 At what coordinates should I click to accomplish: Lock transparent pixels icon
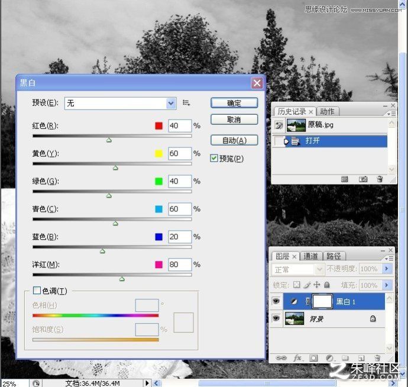(297, 285)
